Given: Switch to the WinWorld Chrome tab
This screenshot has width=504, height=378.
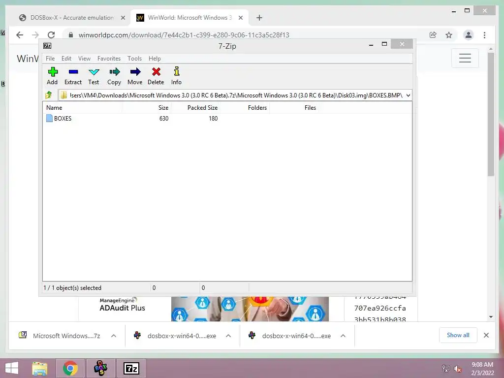Looking at the screenshot, I should click(x=189, y=18).
